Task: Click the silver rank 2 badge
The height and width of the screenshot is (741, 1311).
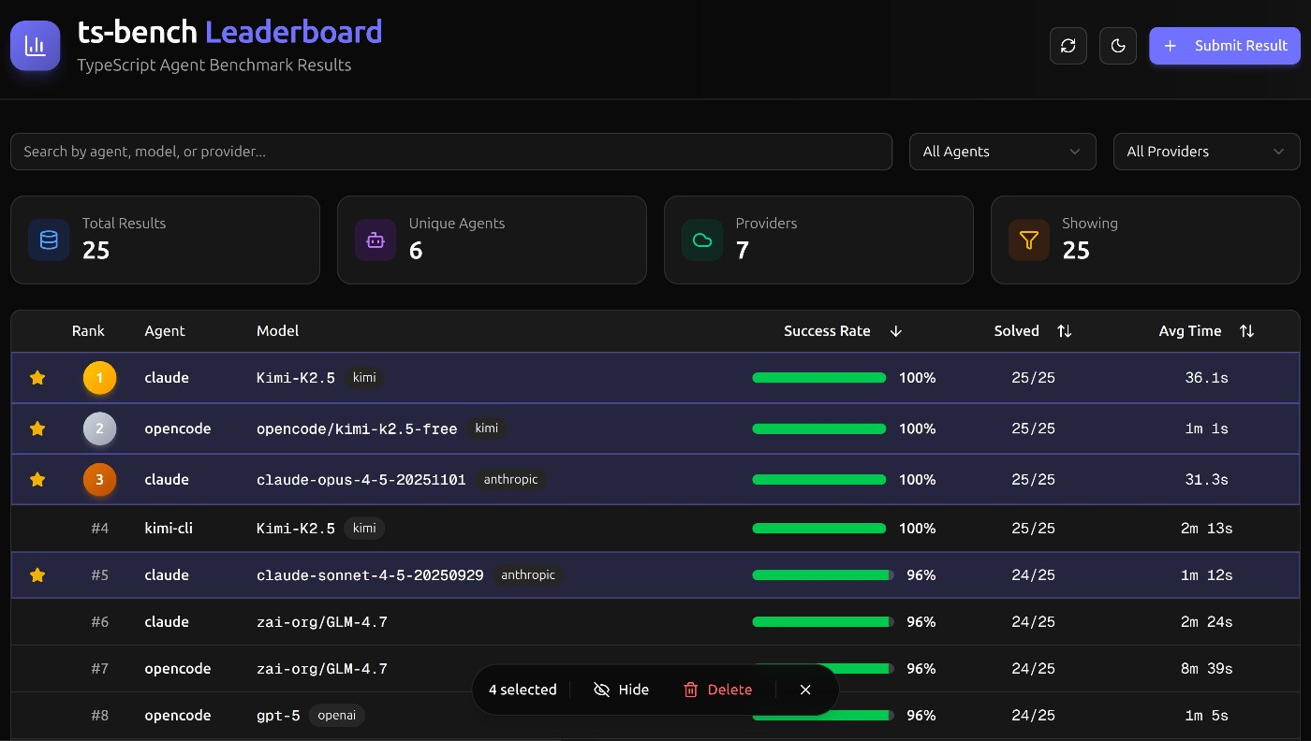Action: coord(100,429)
